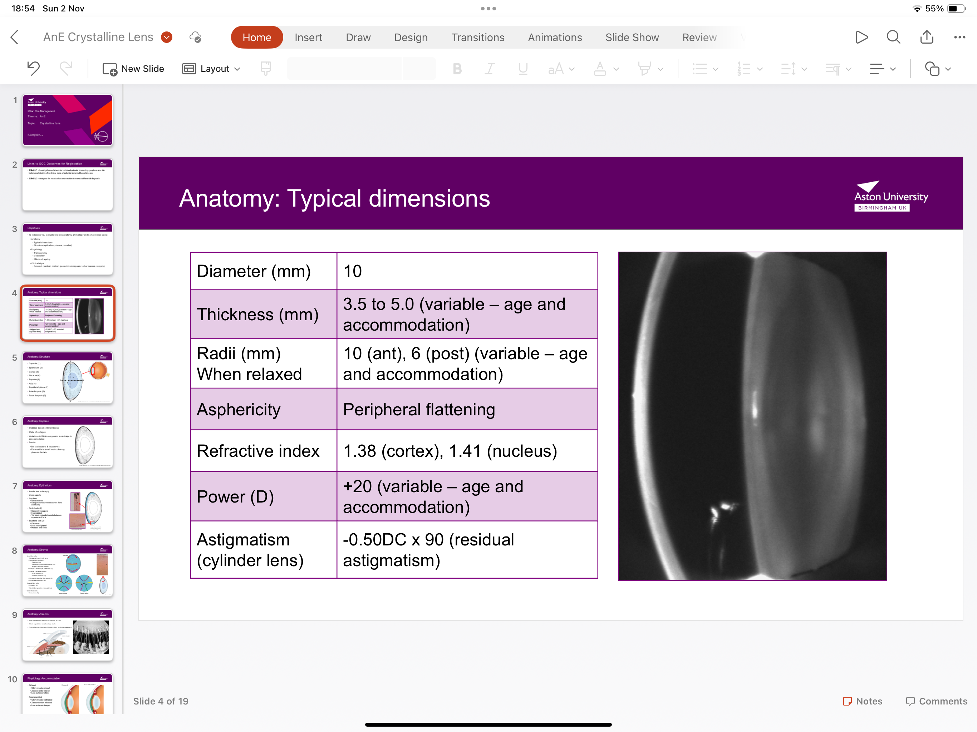Click the Undo arrow icon

[33, 68]
